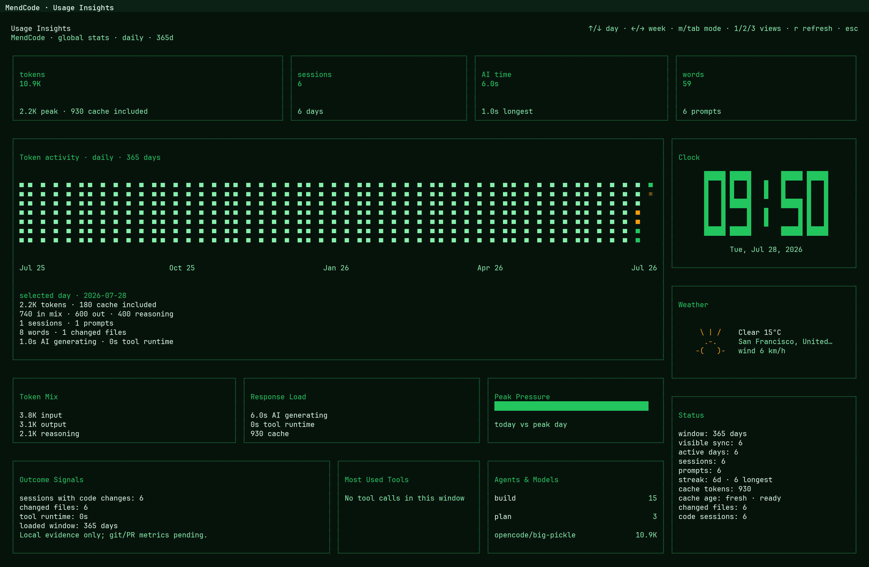Click '740 in mix · 600 out · 400 reasoning'
The height and width of the screenshot is (567, 869).
tap(96, 314)
